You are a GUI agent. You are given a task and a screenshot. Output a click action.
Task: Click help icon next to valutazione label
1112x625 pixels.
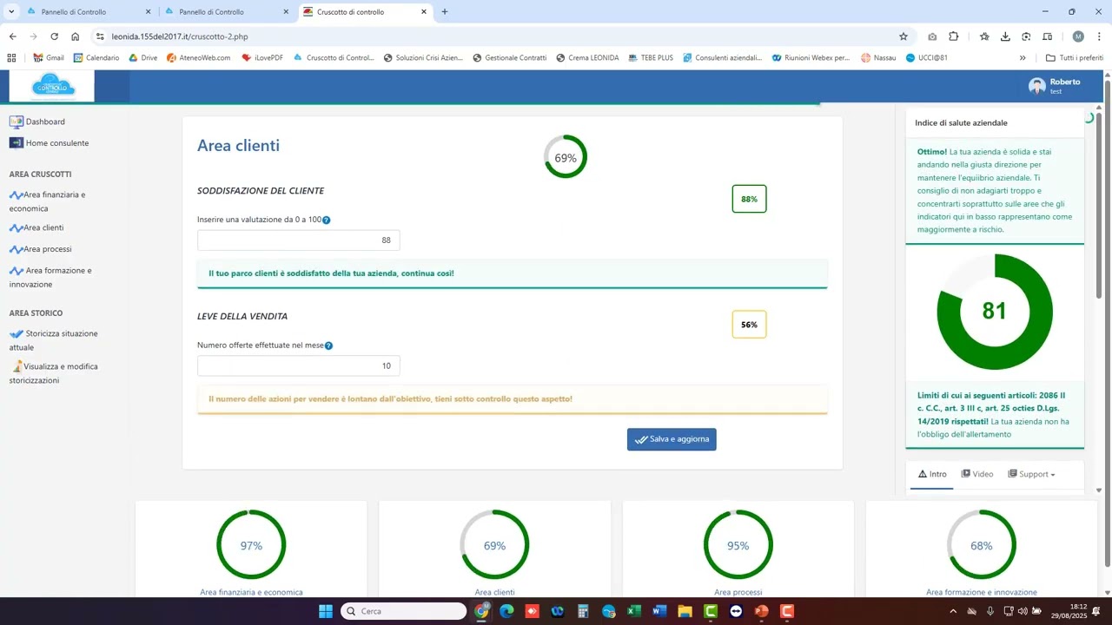click(x=327, y=220)
